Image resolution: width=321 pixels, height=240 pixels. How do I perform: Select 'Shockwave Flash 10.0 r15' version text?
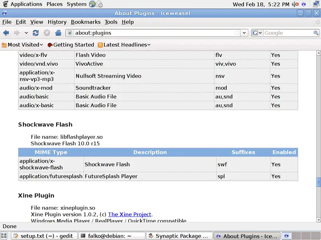point(65,144)
